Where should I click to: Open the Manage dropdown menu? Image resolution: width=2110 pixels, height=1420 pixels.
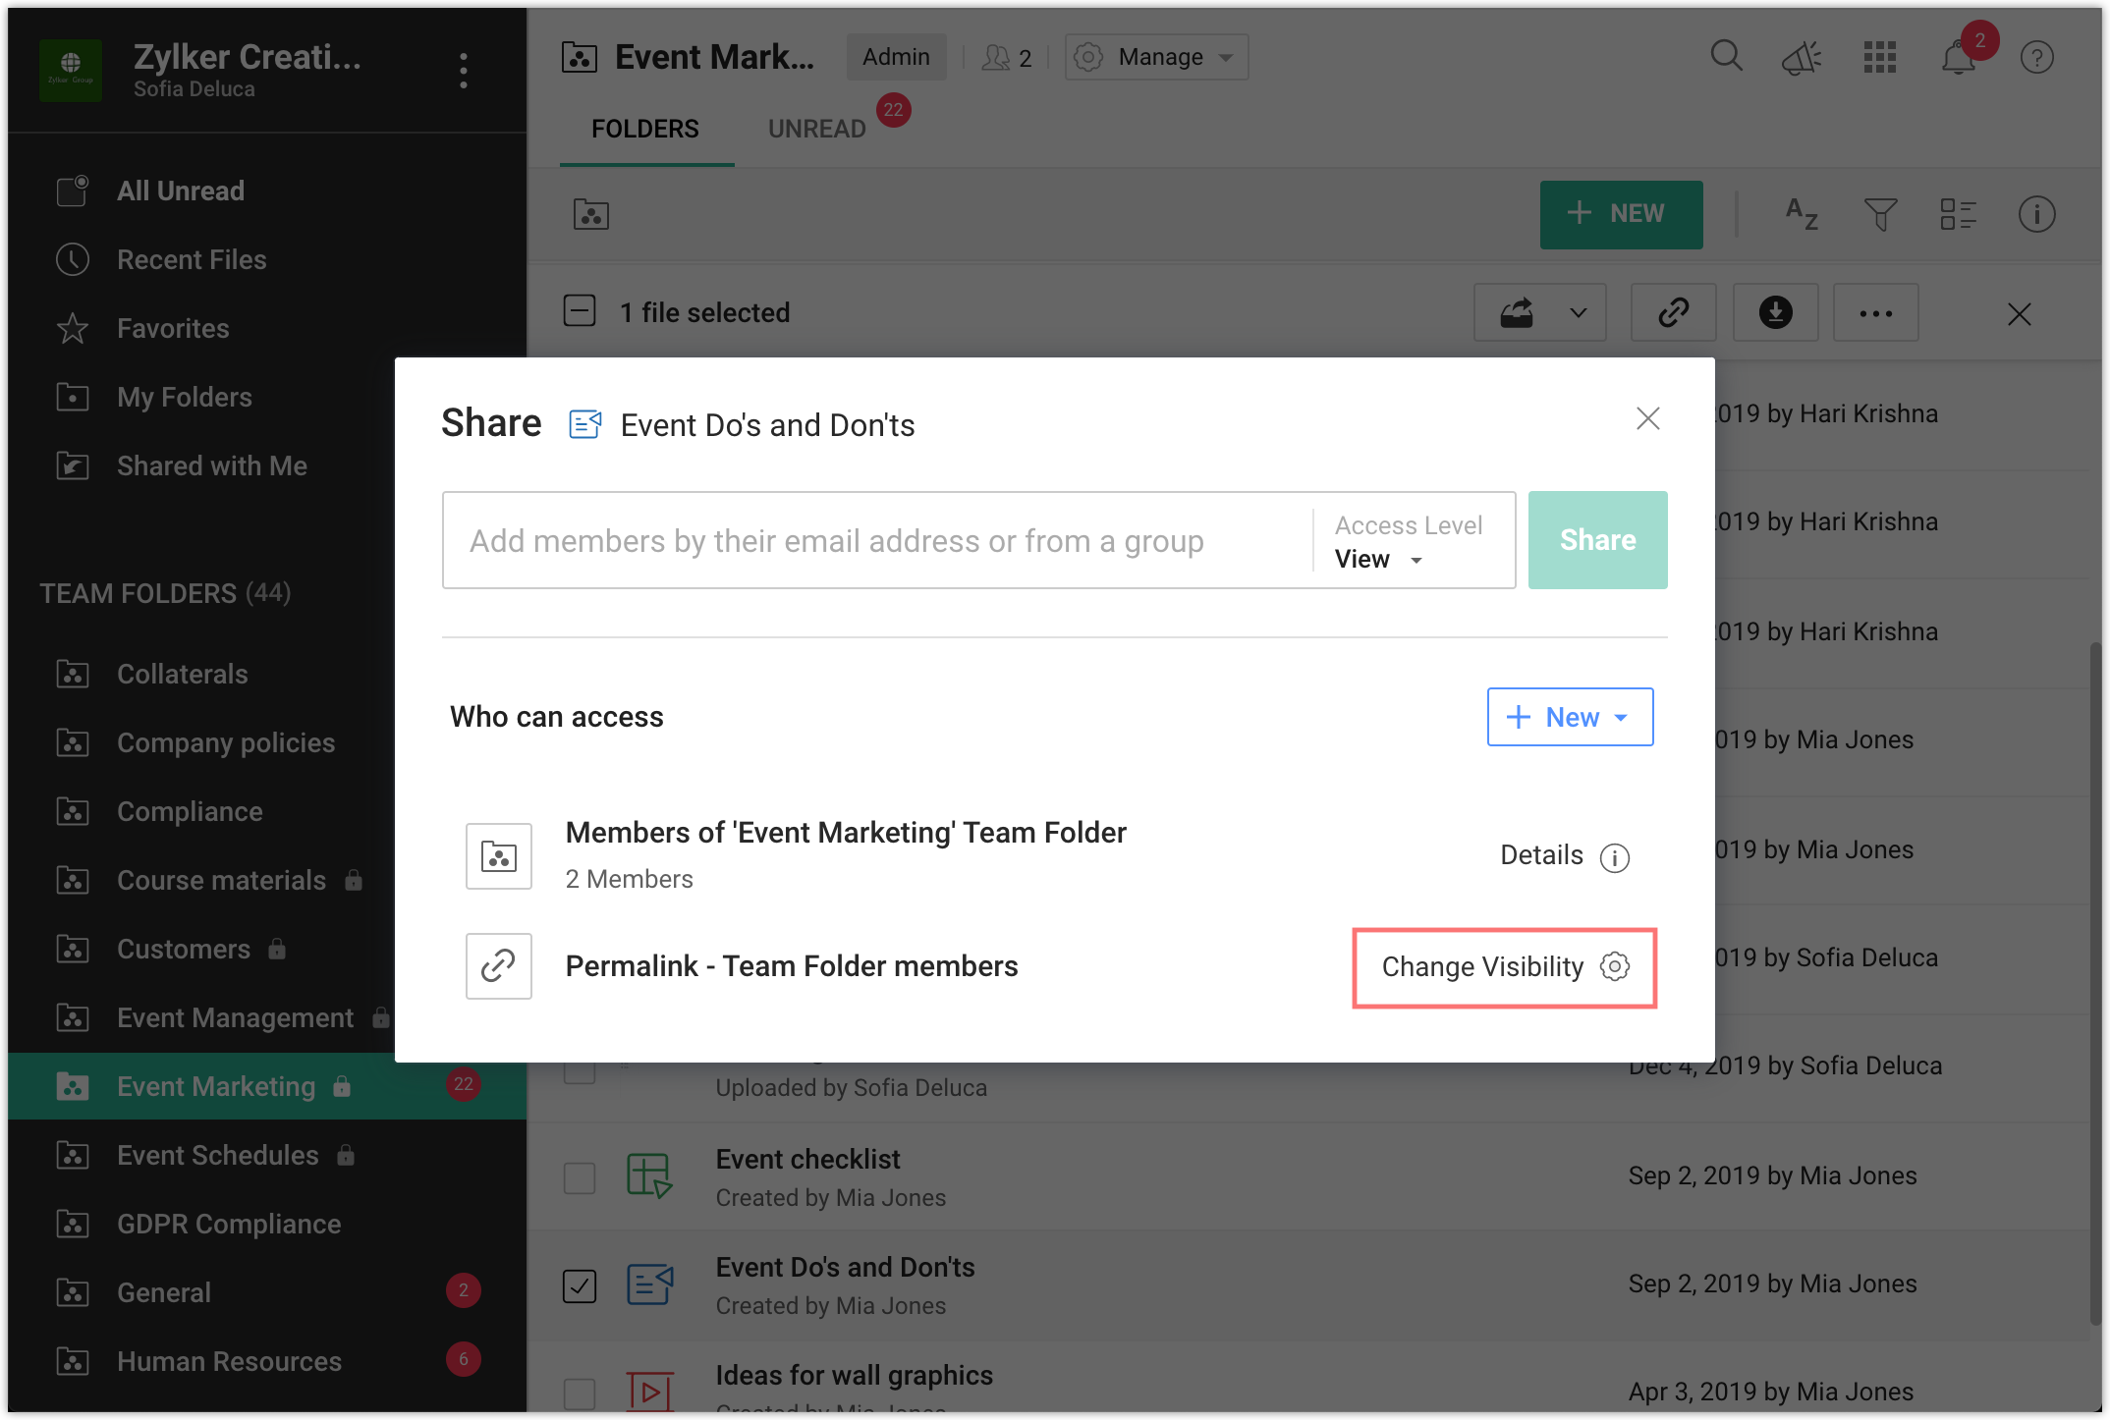tap(1157, 57)
